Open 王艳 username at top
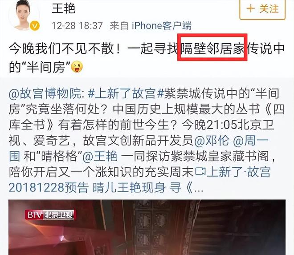 click(x=64, y=8)
